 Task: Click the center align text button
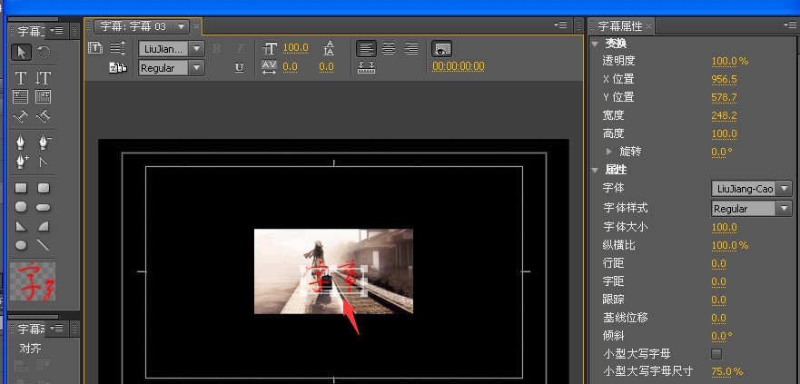click(388, 48)
